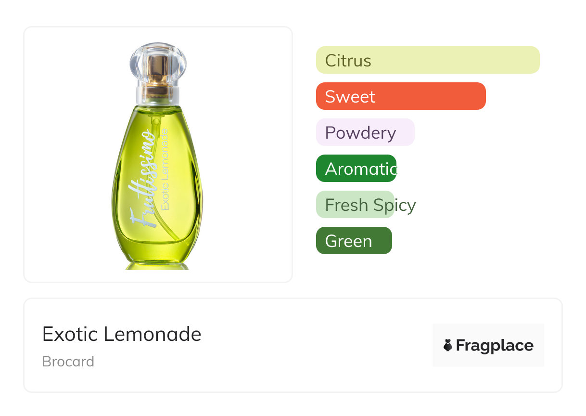Choose the dark green Aromatic accord bar
The height and width of the screenshot is (416, 586).
pyautogui.click(x=356, y=169)
